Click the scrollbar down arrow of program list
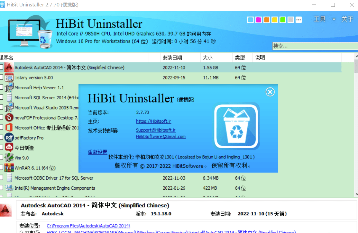358x233 pixels. 356,194
